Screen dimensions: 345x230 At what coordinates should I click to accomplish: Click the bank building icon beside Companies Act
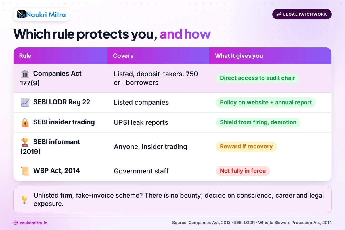(x=25, y=74)
